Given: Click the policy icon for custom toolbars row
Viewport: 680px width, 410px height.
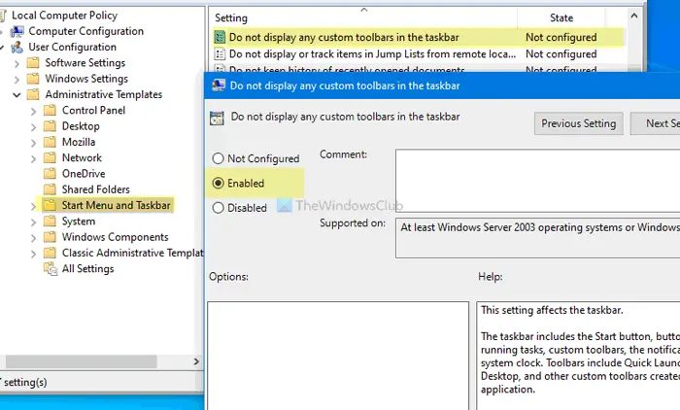Looking at the screenshot, I should tap(221, 37).
